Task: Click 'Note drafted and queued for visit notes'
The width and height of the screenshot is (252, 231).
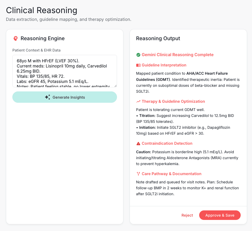Action: 171,182
